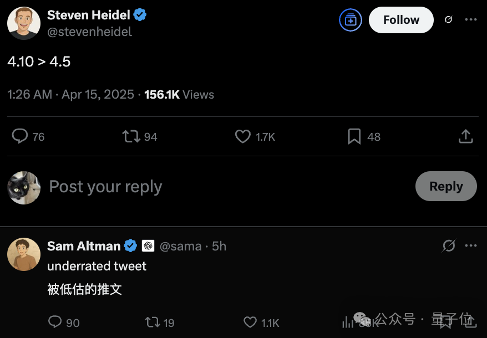Follow Steven Heidel

(x=401, y=20)
